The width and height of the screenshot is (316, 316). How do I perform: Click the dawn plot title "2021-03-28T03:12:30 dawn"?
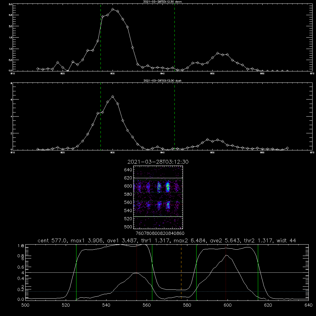point(162,2)
